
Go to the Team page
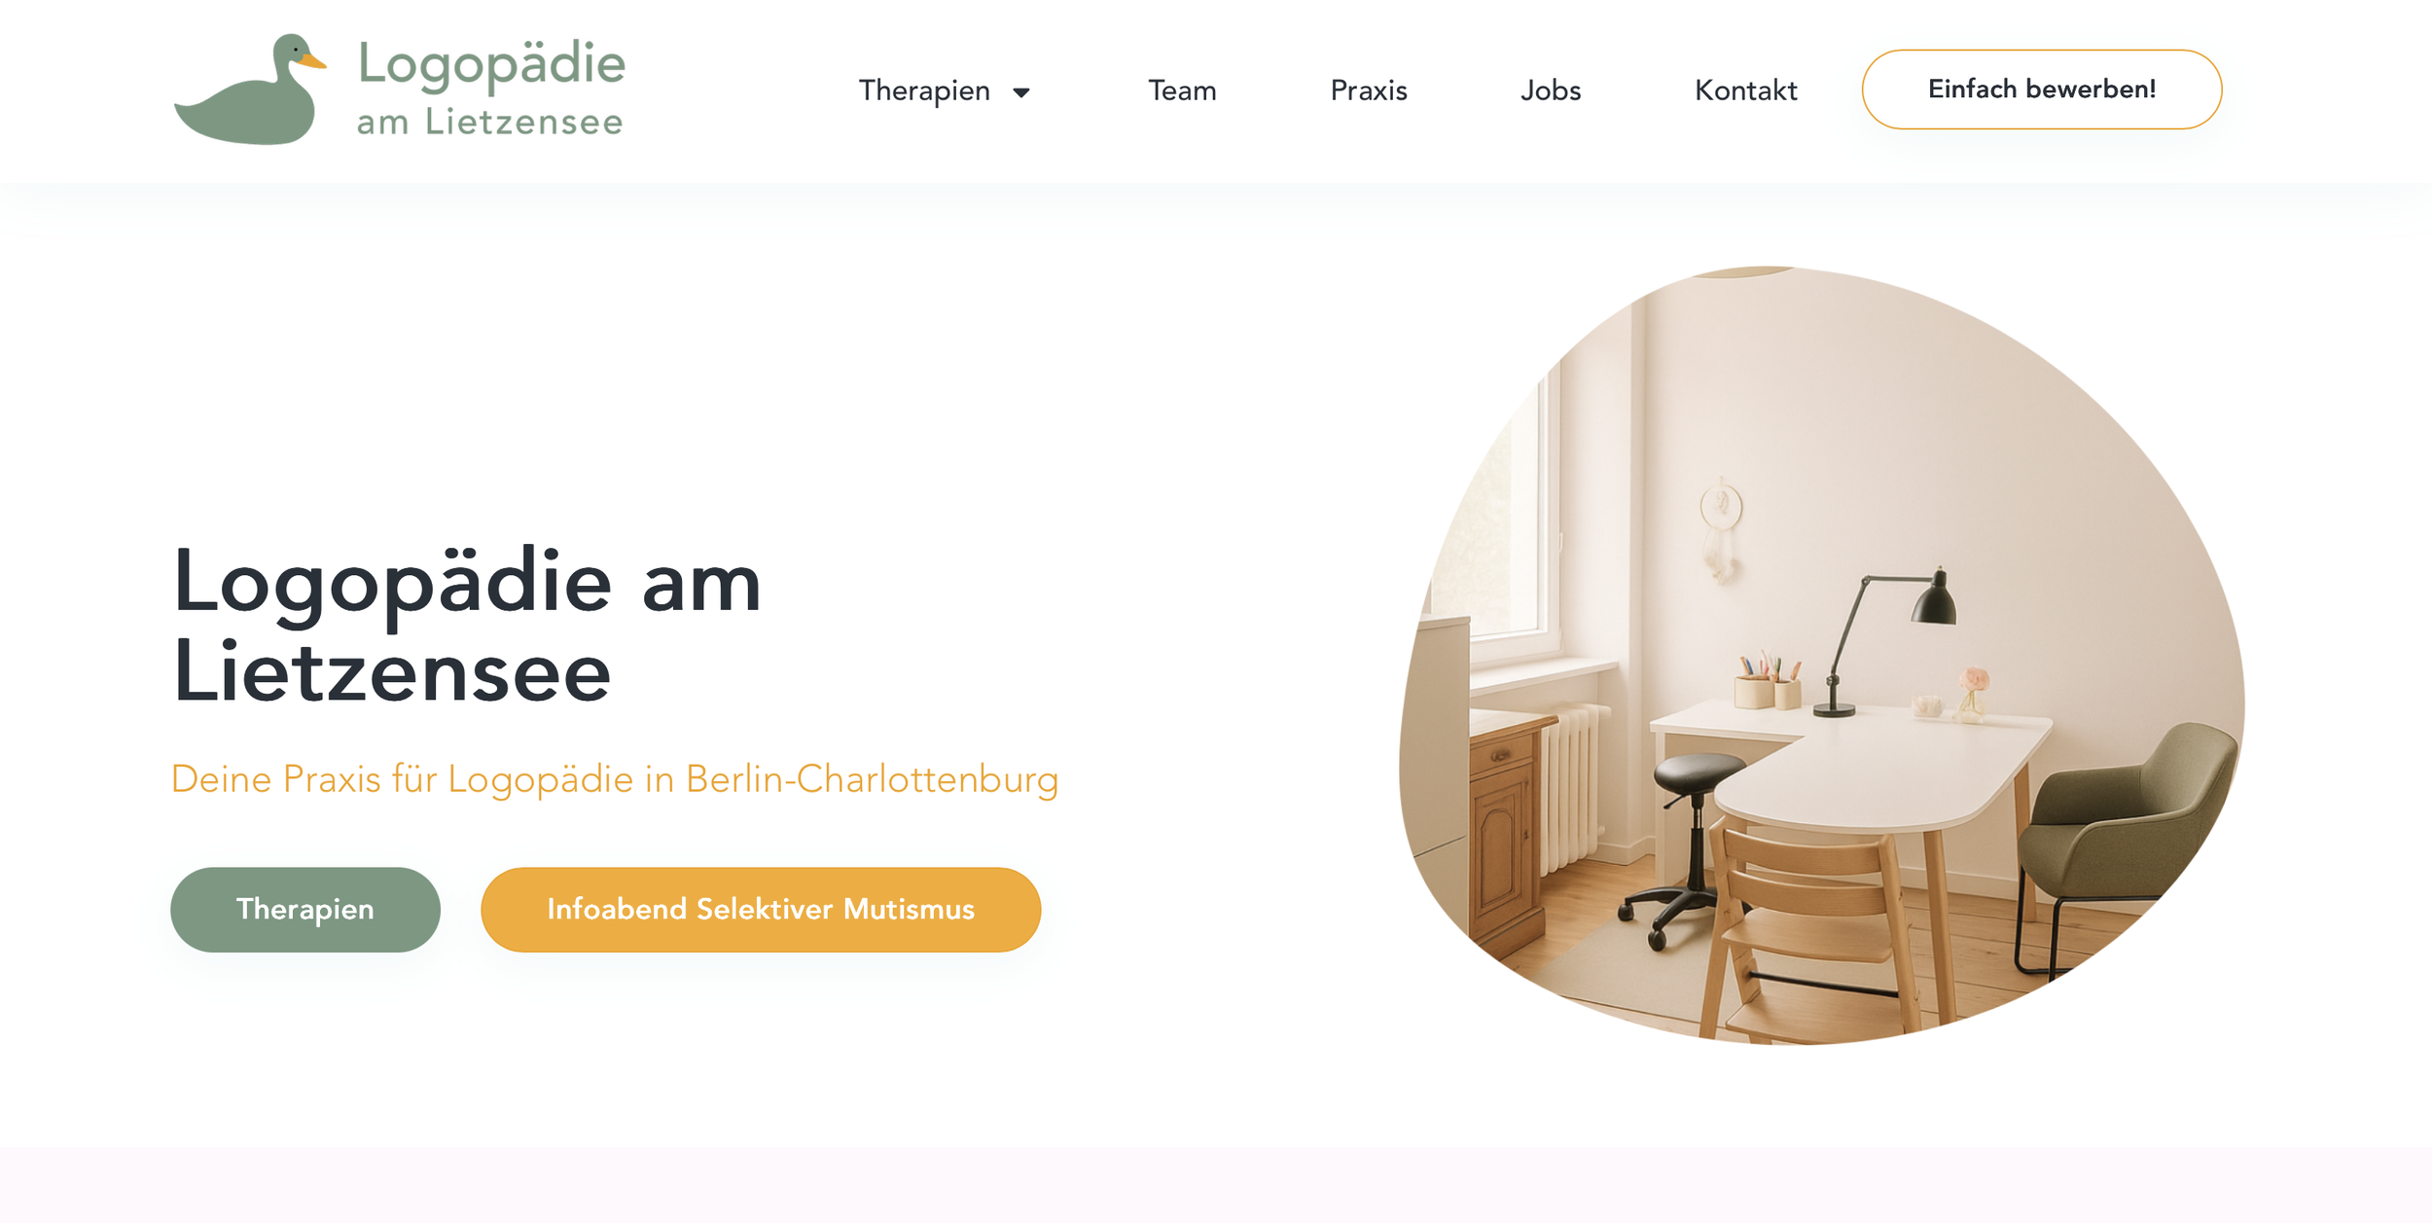coord(1182,90)
